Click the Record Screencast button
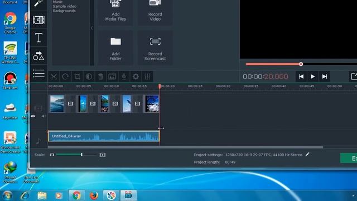This screenshot has width=357, height=201. tap(155, 49)
